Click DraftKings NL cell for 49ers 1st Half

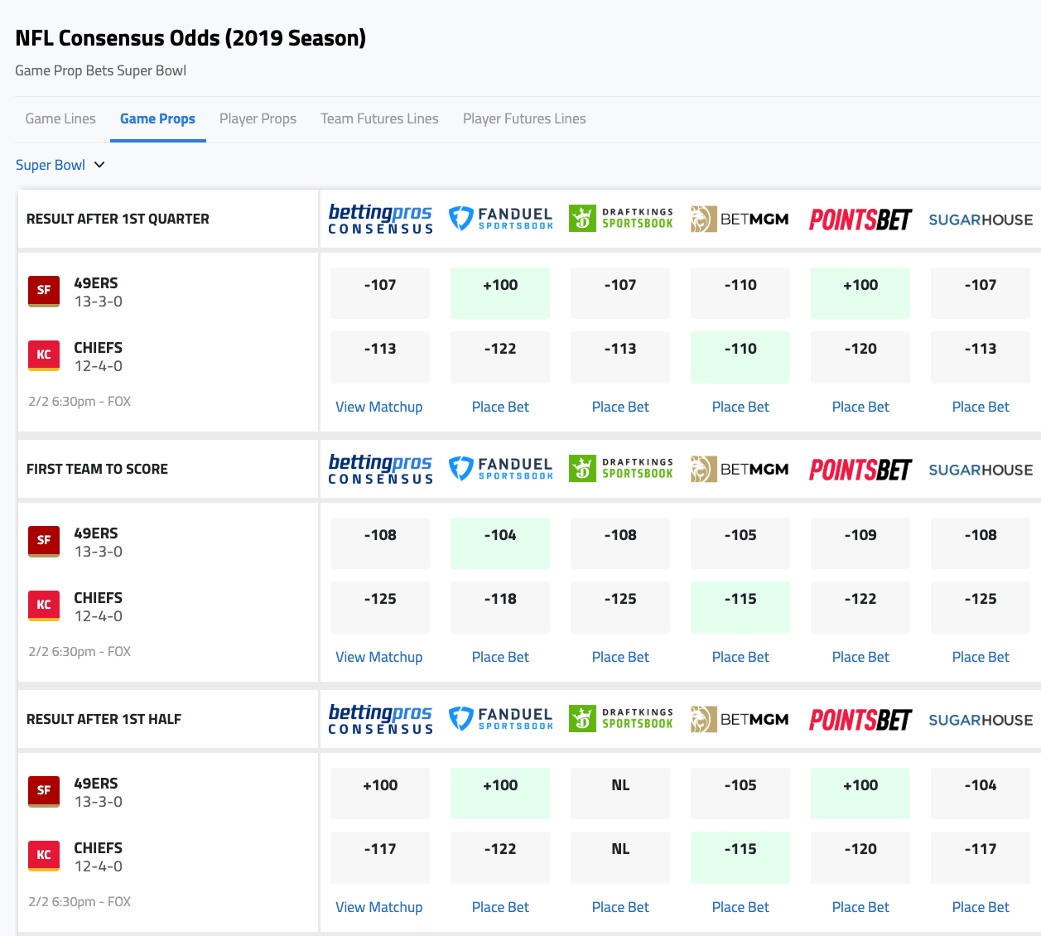[620, 794]
